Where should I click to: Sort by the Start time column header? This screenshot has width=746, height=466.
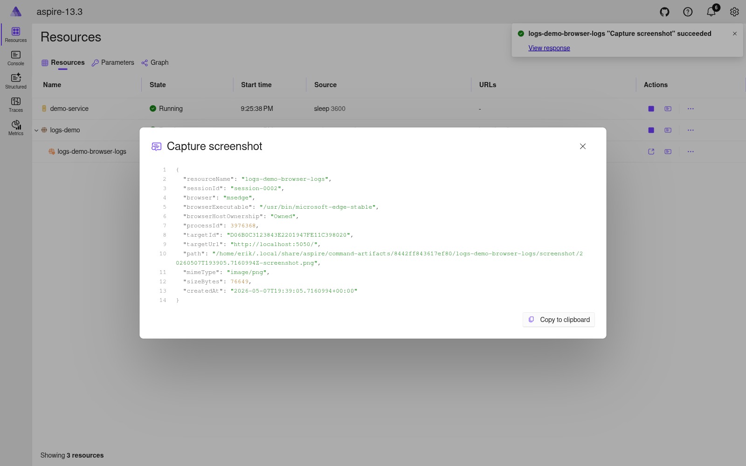click(x=256, y=85)
